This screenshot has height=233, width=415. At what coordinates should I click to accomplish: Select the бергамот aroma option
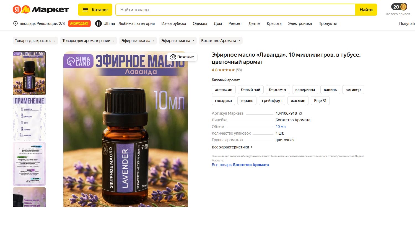pos(277,90)
